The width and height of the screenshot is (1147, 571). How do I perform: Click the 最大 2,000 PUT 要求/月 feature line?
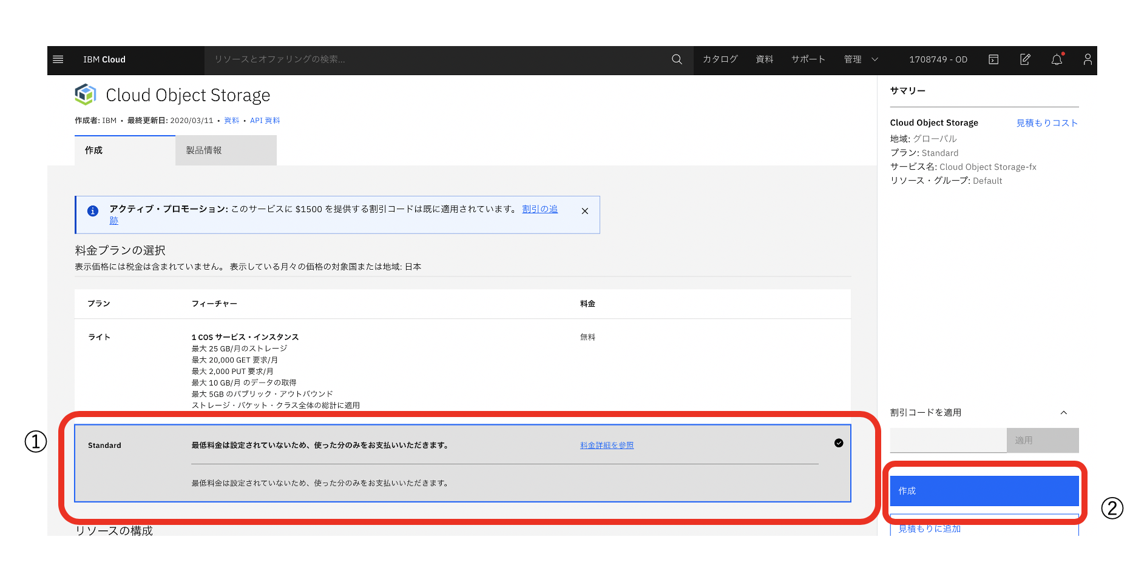(x=232, y=372)
